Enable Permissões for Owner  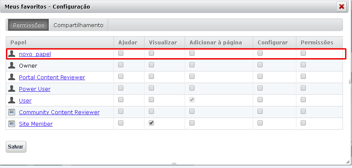(303, 65)
